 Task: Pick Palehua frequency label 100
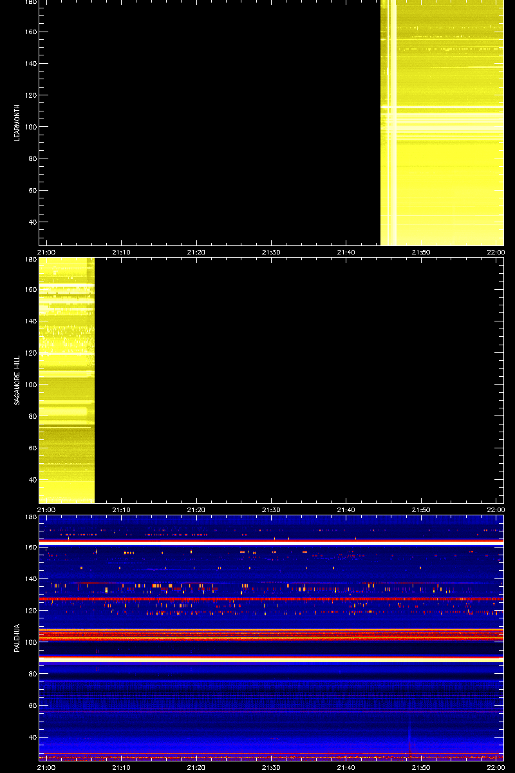(x=30, y=642)
